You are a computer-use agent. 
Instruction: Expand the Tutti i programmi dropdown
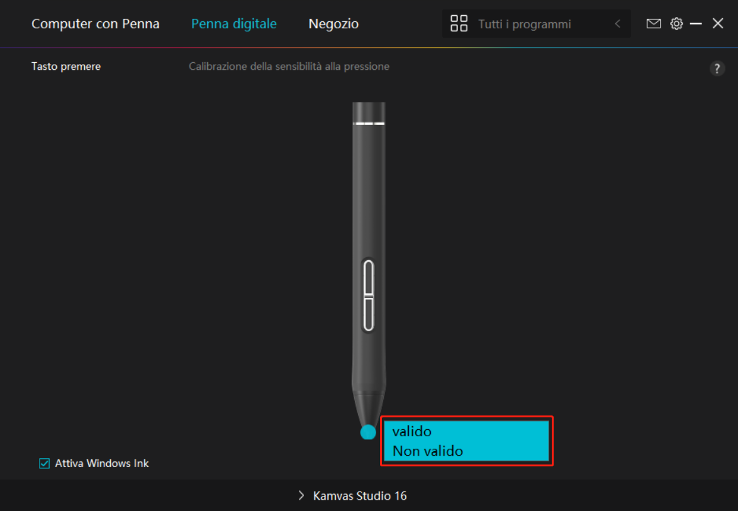pyautogui.click(x=525, y=24)
